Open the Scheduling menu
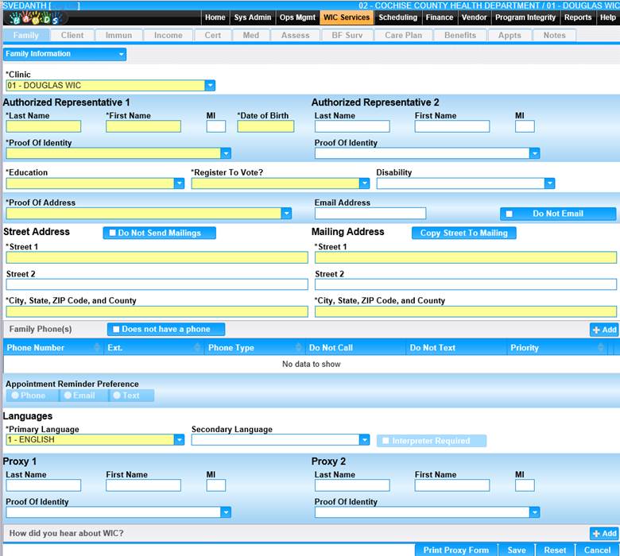The width and height of the screenshot is (620, 556). point(397,17)
